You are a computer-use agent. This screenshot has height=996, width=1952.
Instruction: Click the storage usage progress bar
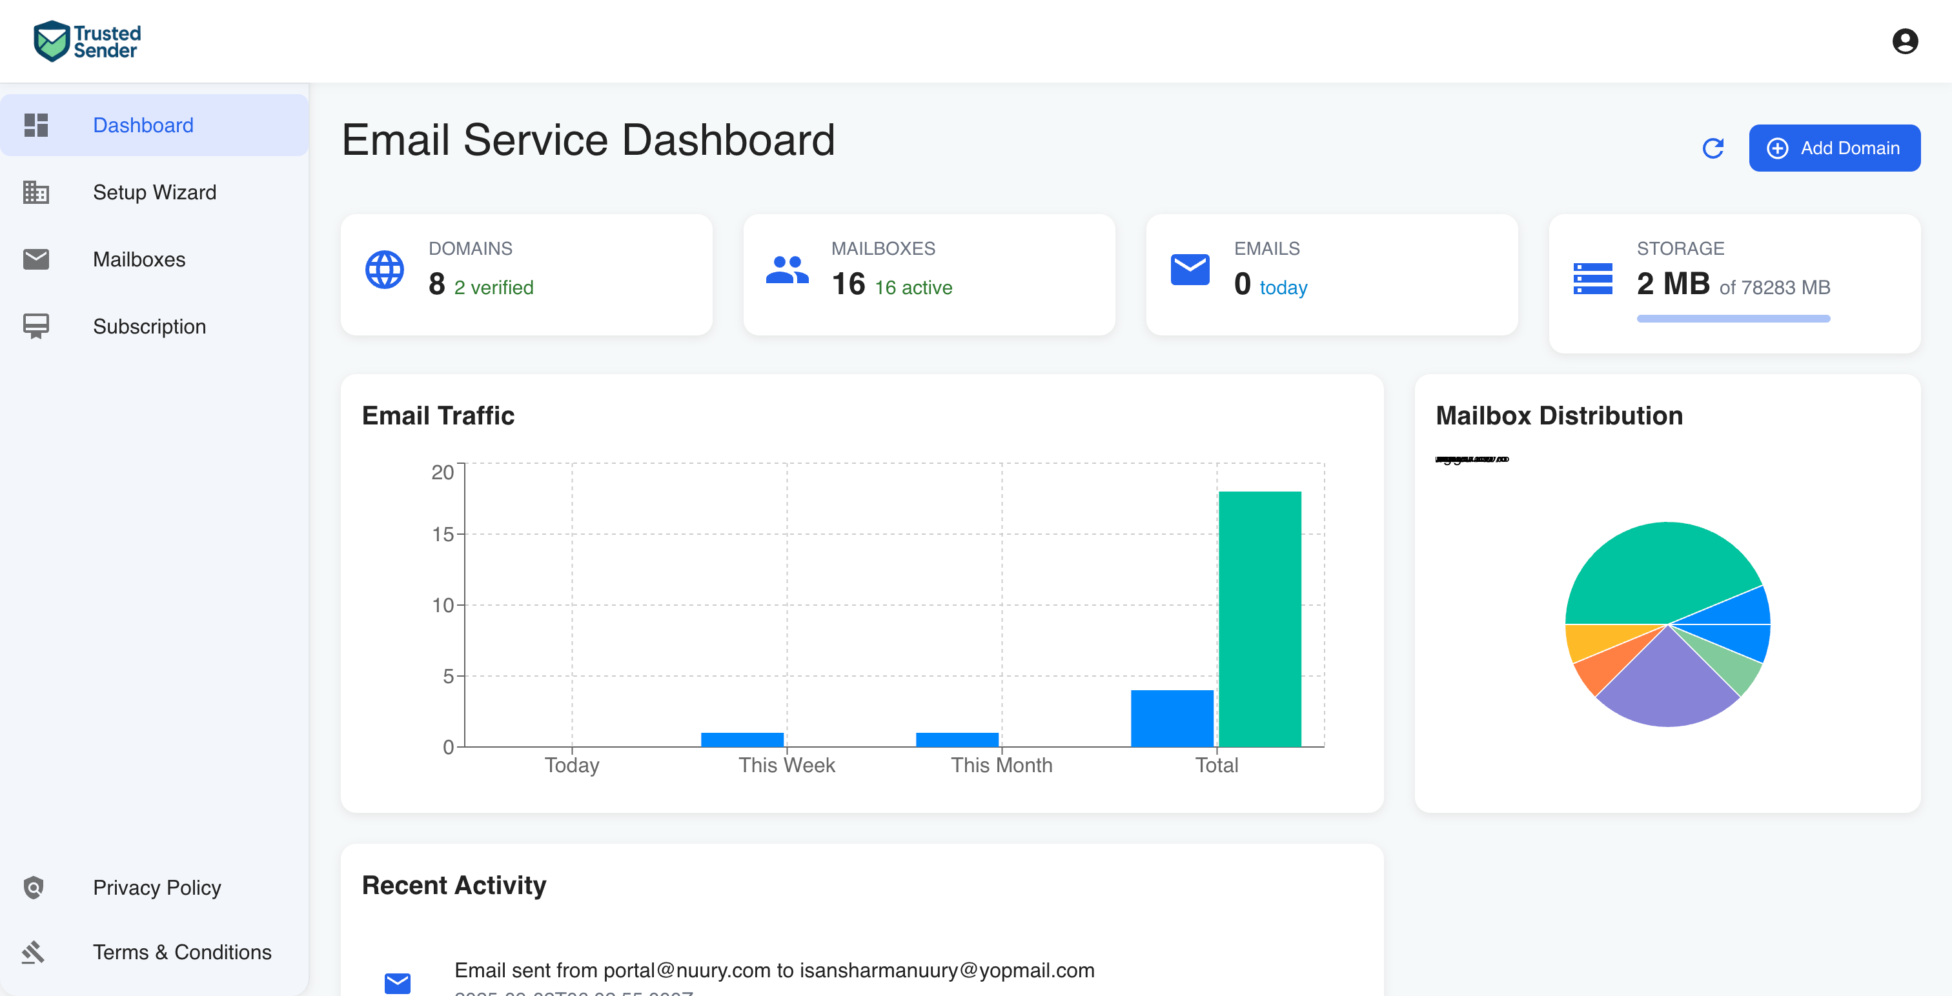pyautogui.click(x=1733, y=319)
